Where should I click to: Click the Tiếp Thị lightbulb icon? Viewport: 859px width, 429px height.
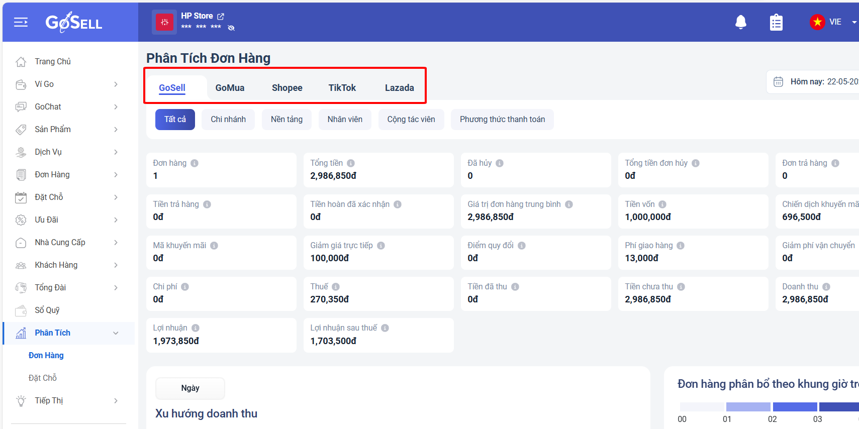21,401
